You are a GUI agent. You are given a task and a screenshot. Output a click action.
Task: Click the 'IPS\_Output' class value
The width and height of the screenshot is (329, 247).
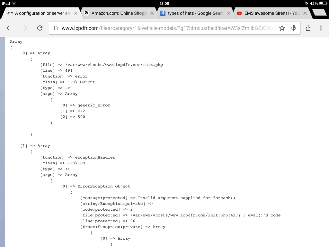(x=81, y=82)
